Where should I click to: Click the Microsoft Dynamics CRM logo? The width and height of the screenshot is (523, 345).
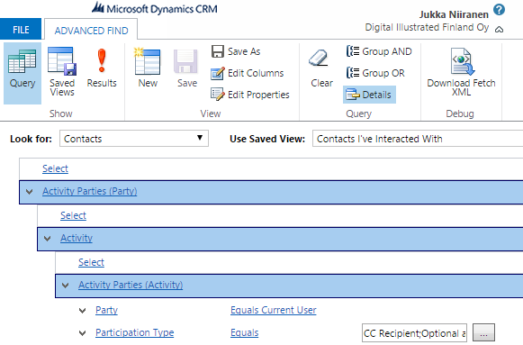point(155,8)
